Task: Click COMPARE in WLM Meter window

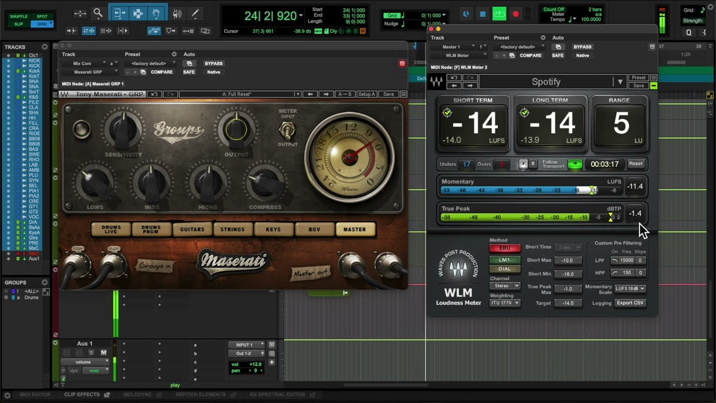Action: [x=530, y=55]
